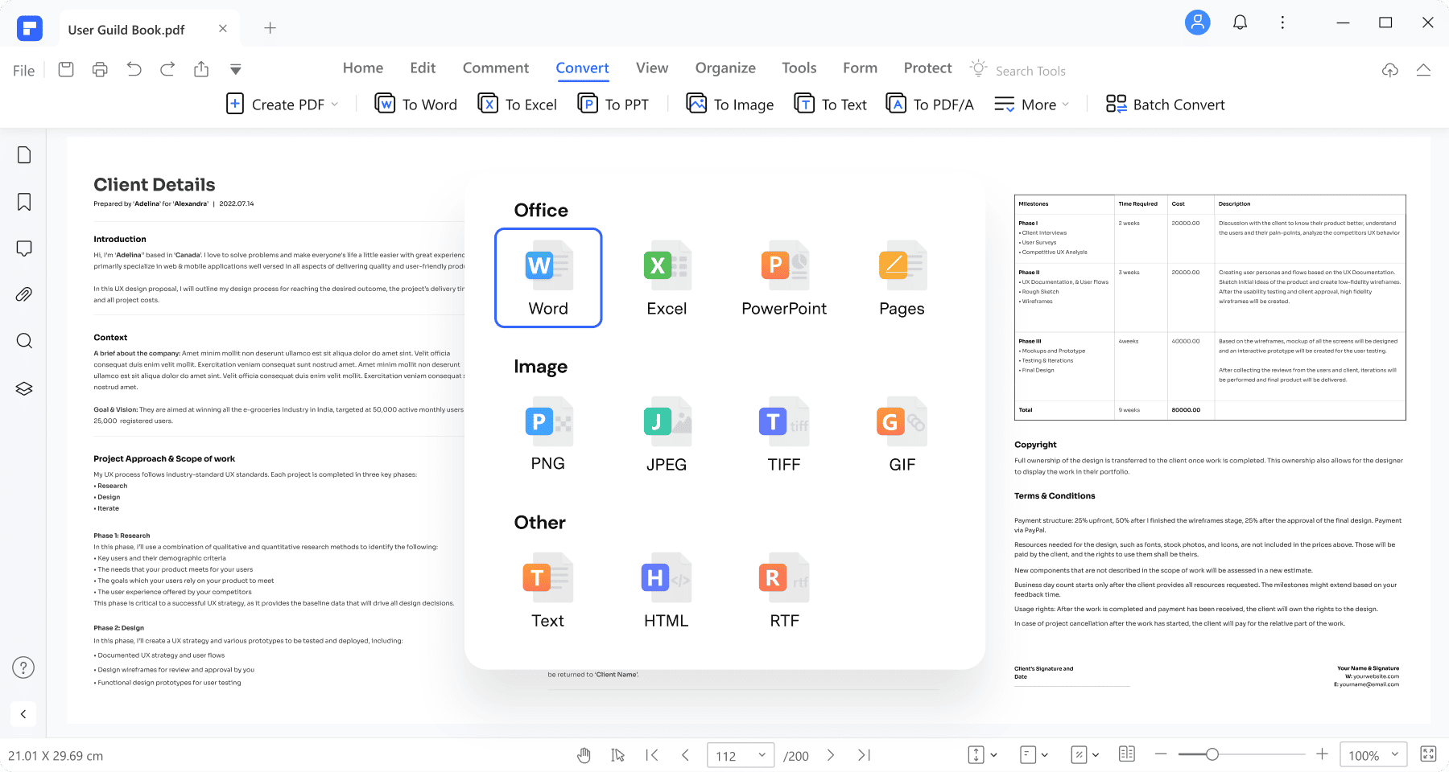Click the To Word button
This screenshot has height=772, width=1449.
416,104
